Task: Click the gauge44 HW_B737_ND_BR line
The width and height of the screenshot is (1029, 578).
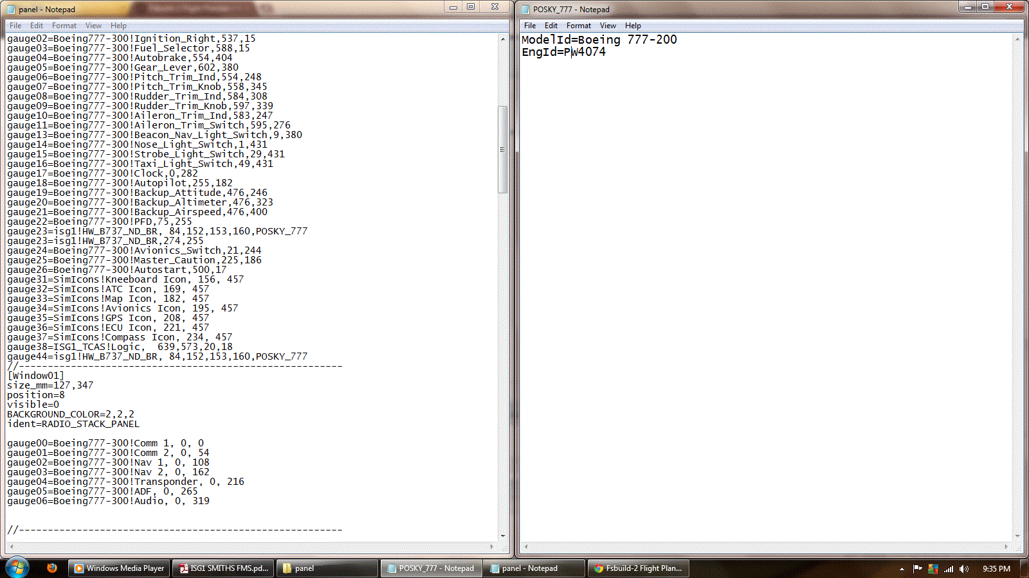Action: [x=158, y=356]
